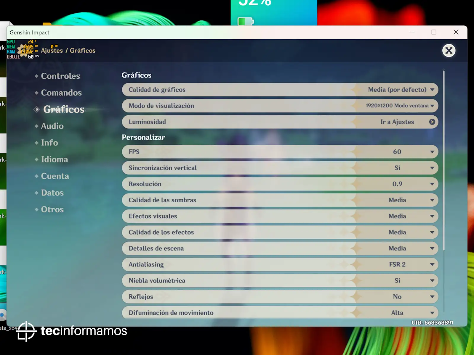Viewport: 474px width, 355px height.
Task: Close the settings menu with X icon
Action: coord(449,51)
